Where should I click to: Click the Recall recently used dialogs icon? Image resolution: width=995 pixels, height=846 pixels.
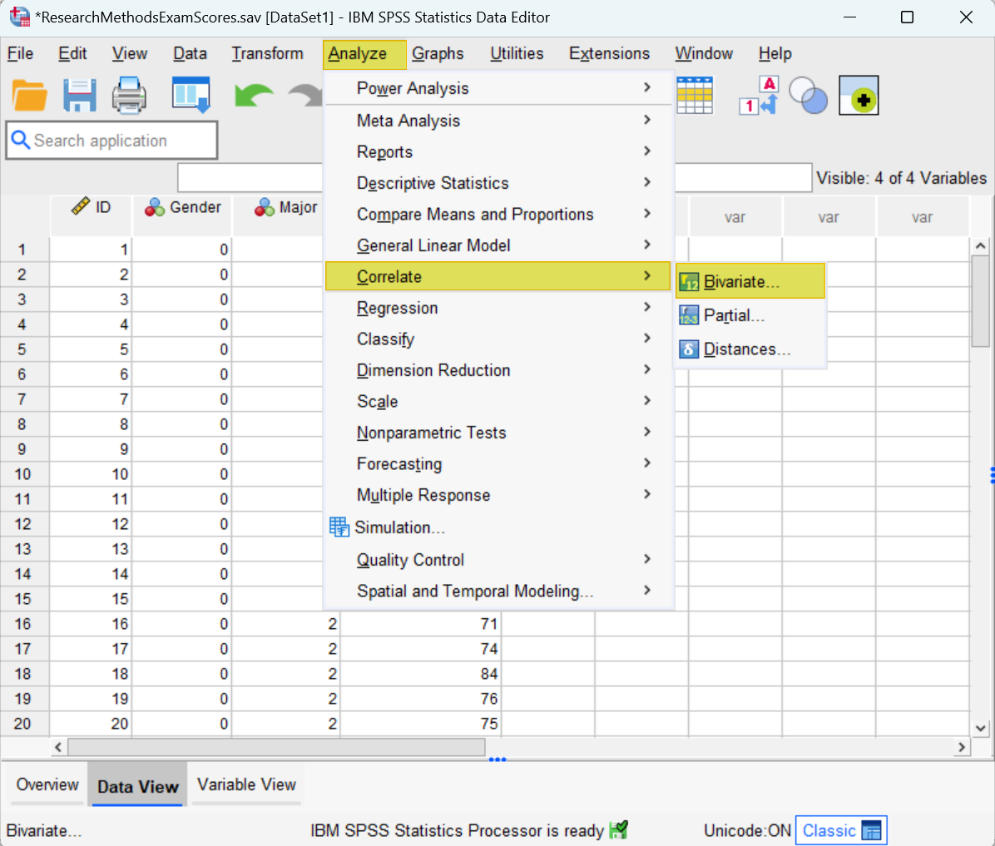click(x=191, y=95)
